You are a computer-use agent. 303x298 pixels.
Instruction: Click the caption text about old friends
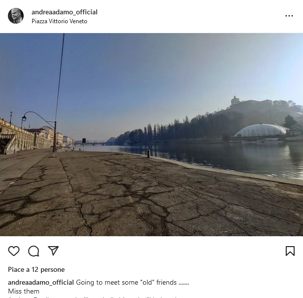coord(132,282)
